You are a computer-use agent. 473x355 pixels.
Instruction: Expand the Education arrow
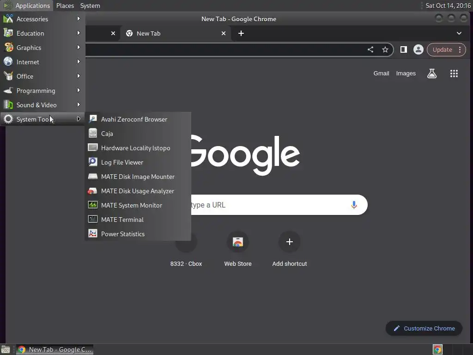point(79,33)
